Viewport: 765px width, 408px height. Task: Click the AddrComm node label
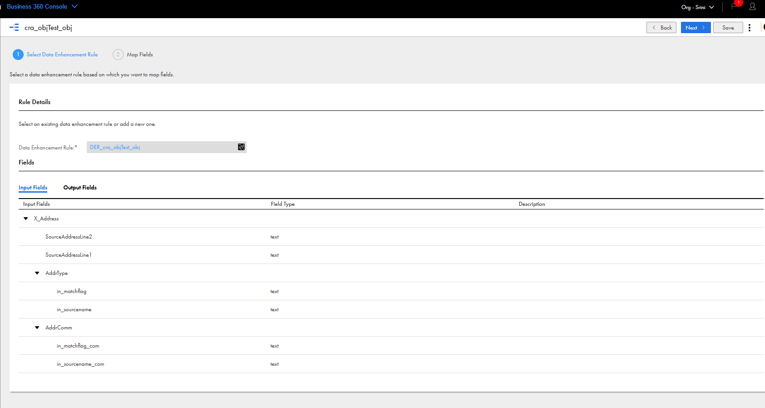click(59, 328)
